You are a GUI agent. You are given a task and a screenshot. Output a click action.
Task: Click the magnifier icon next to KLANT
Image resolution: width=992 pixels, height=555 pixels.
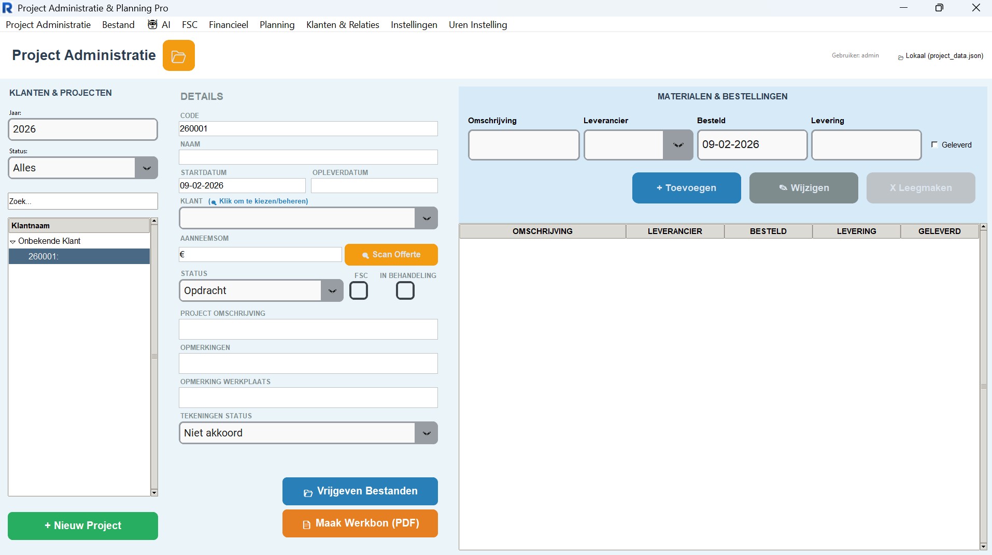(212, 202)
